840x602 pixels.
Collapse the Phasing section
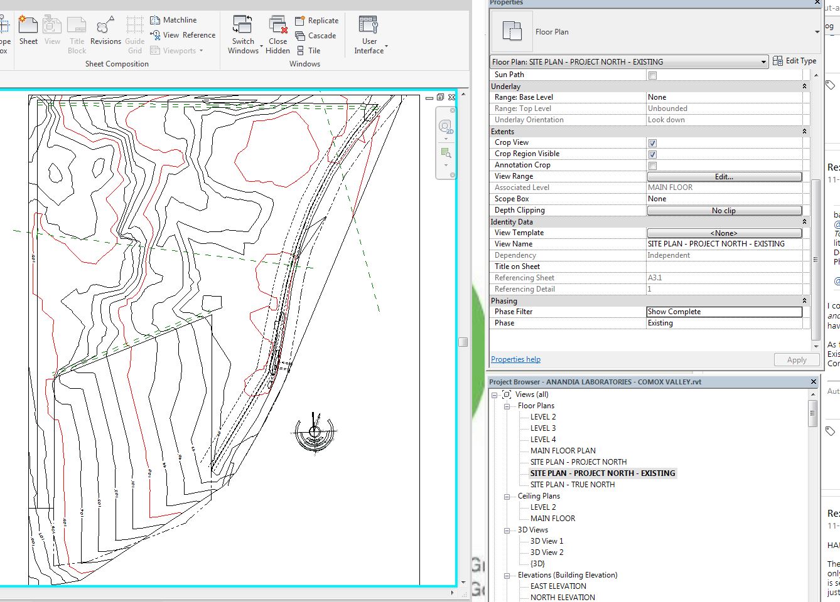click(x=804, y=301)
